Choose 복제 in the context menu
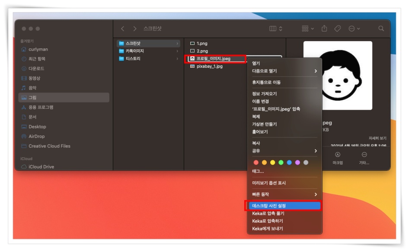The image size is (409, 252). click(x=284, y=117)
